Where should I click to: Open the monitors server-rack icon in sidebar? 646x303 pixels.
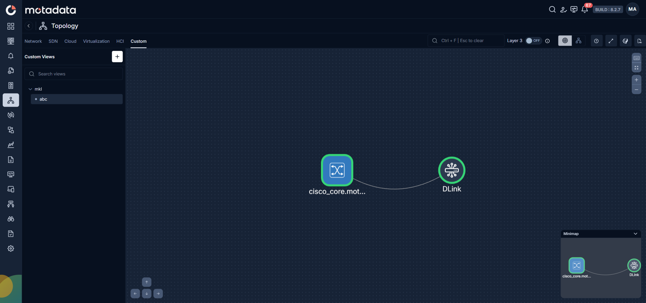(x=11, y=41)
